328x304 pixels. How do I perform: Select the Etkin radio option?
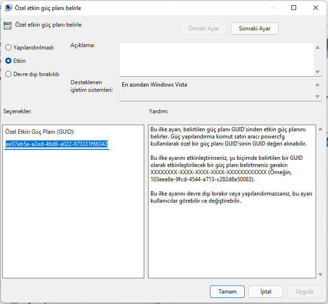tap(9, 61)
